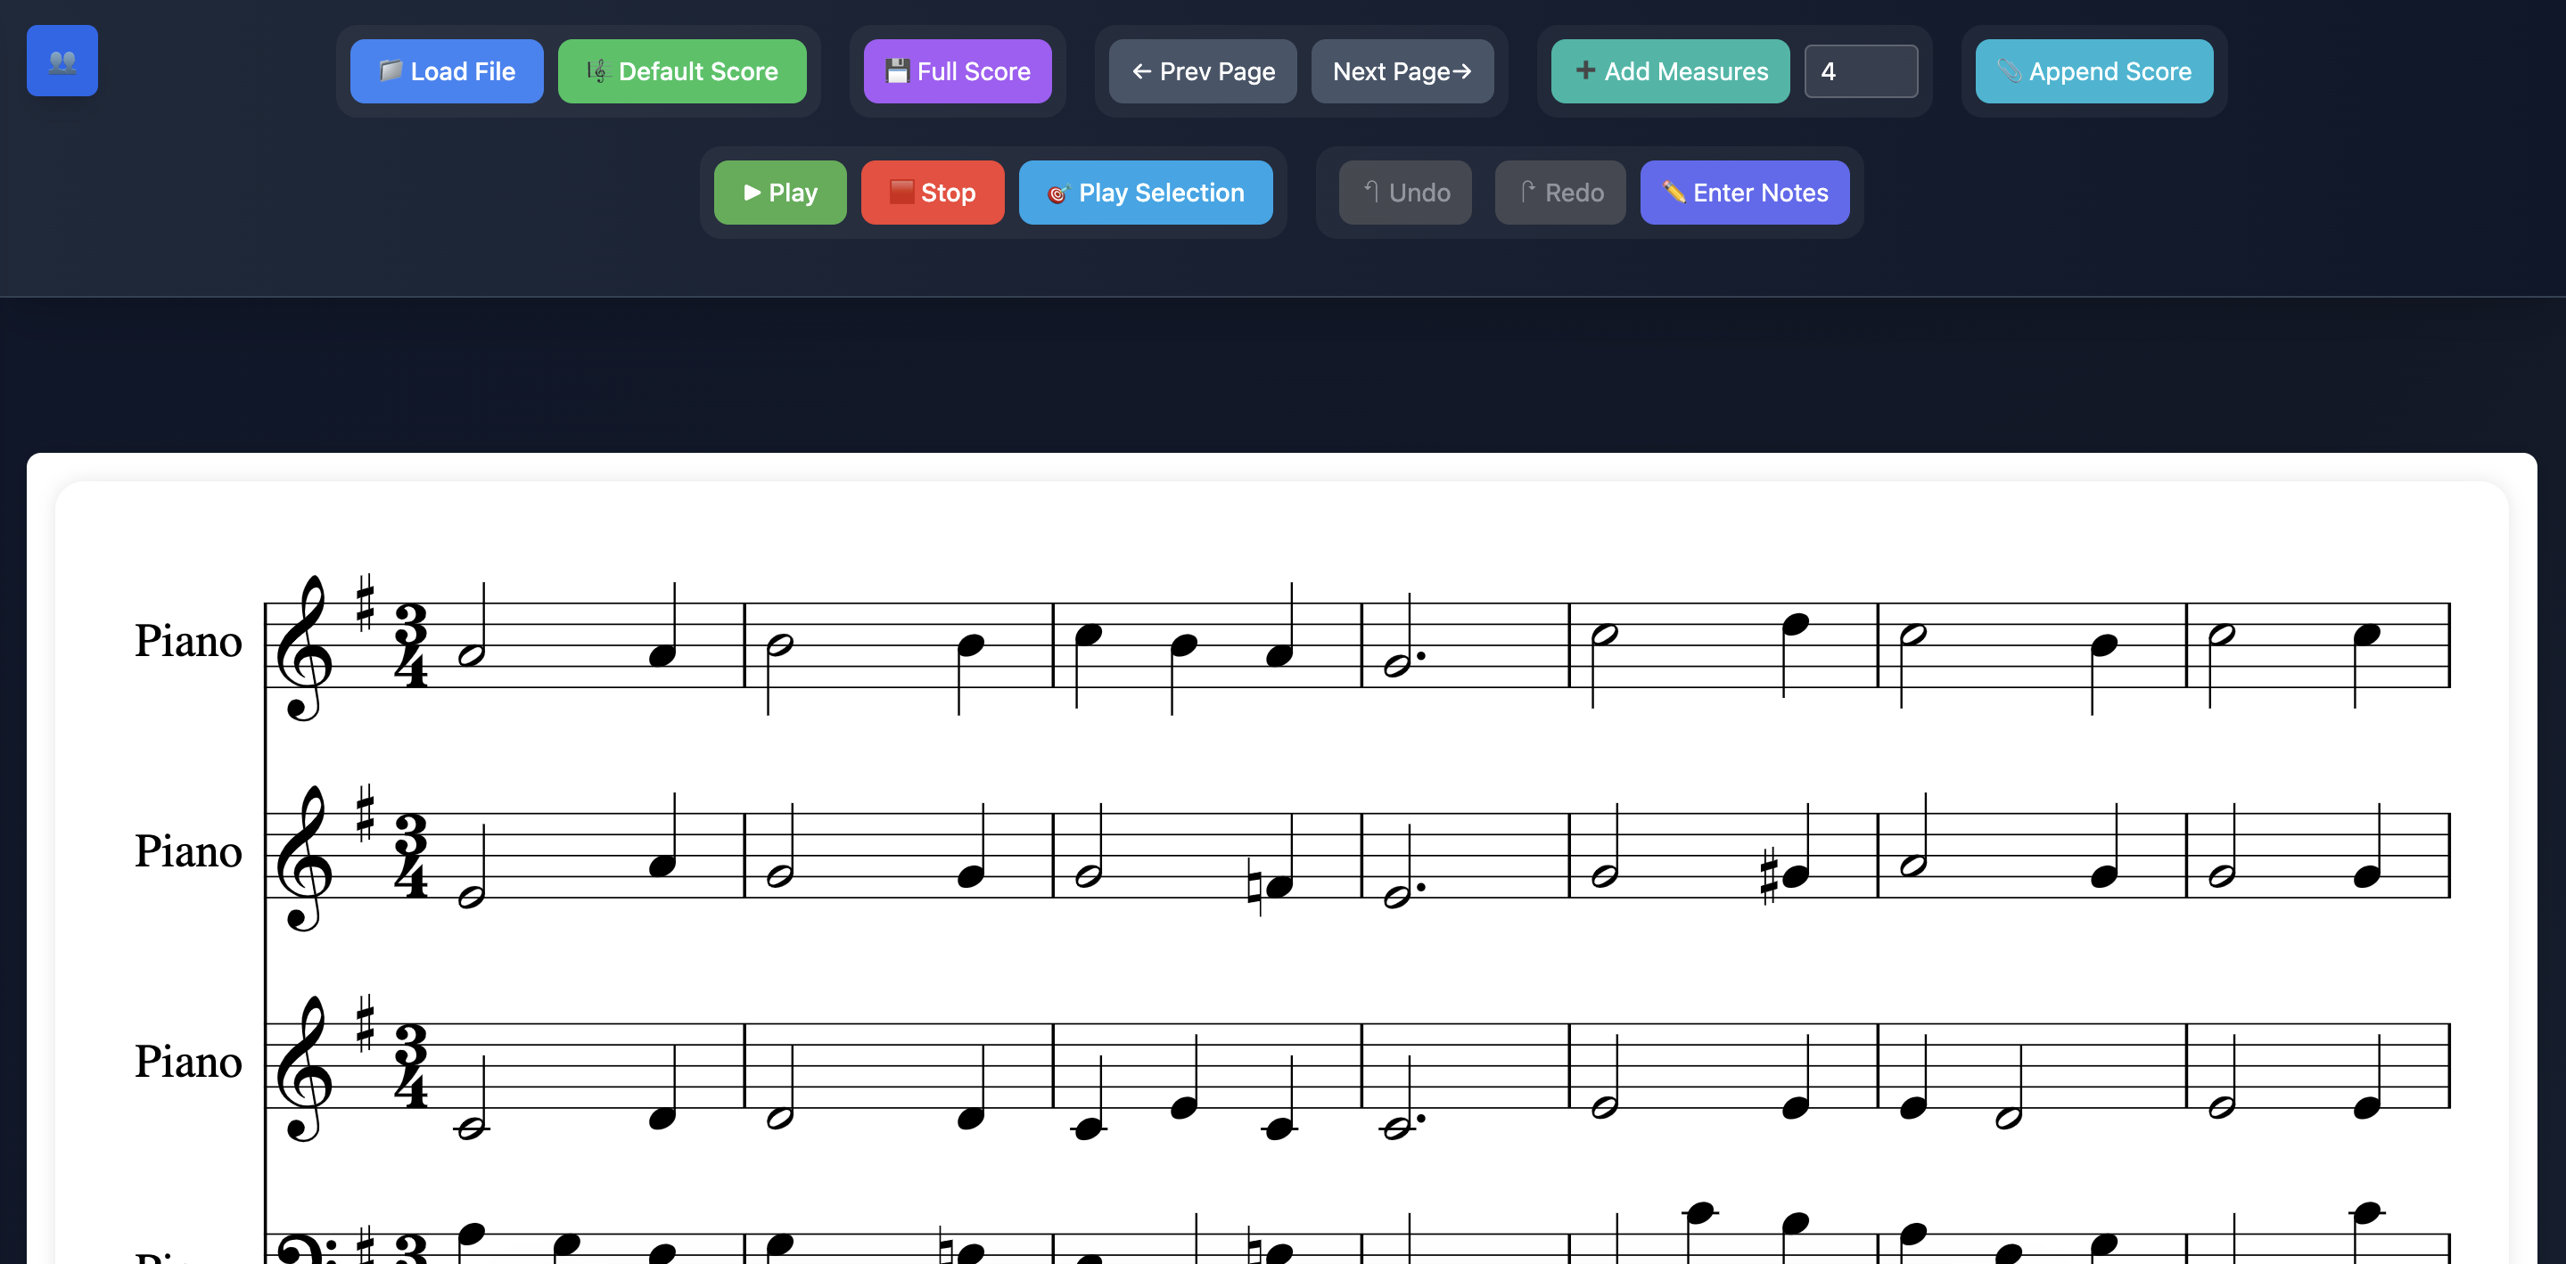Go to the next page
Screen dimensions: 2566x1264
point(1402,70)
